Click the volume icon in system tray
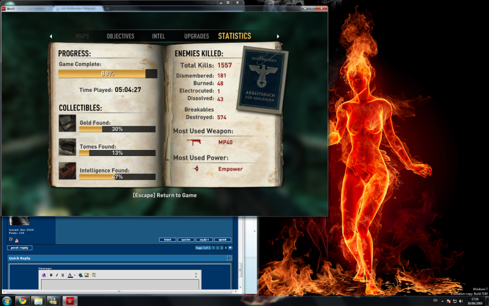The width and height of the screenshot is (489, 306). tap(461, 300)
